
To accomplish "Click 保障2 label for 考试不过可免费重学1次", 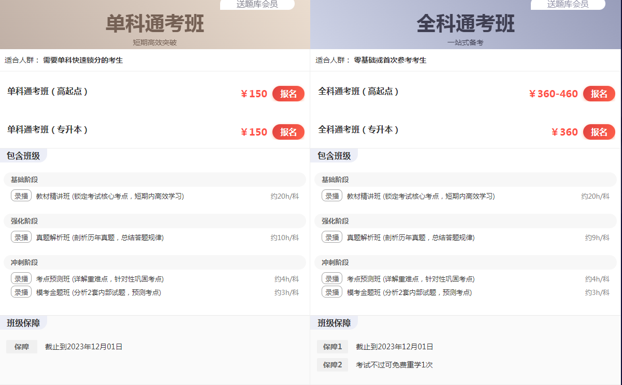I will pos(332,365).
